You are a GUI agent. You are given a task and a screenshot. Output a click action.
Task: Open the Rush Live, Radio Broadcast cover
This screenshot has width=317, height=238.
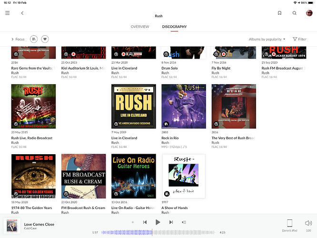(34, 106)
